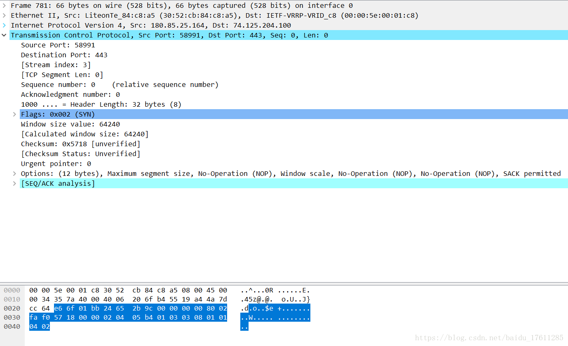Expand the Frame 781 tree row
This screenshot has width=568, height=346.
[x=4, y=6]
